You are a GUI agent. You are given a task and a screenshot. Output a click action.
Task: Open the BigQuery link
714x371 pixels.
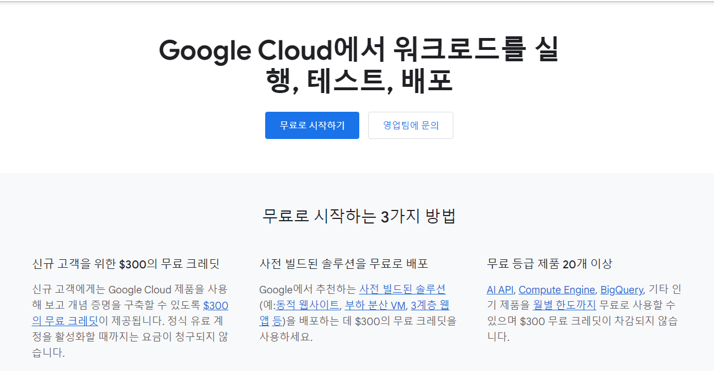[622, 290]
